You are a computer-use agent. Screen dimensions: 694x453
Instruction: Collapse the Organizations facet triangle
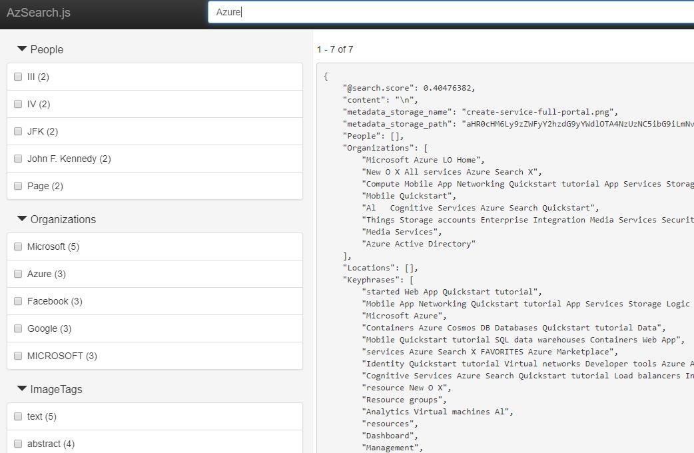pos(22,219)
